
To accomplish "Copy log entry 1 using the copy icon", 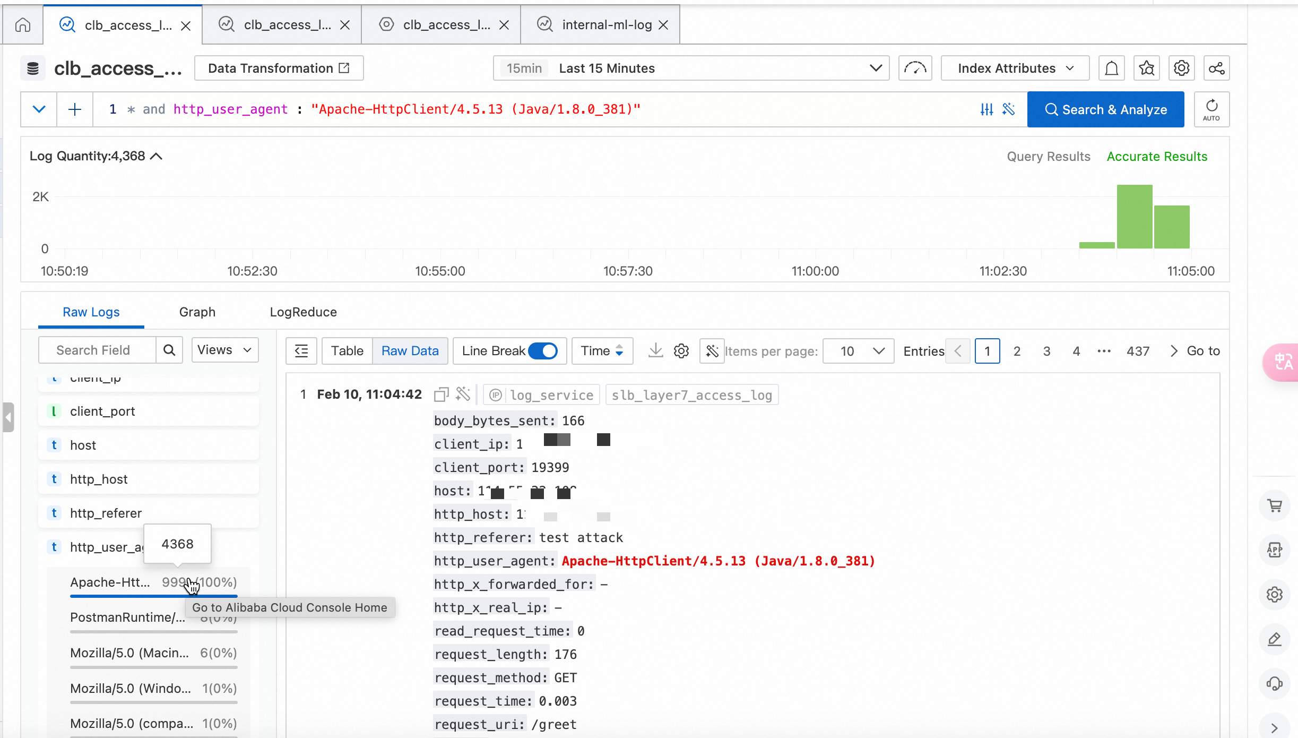I will (440, 394).
